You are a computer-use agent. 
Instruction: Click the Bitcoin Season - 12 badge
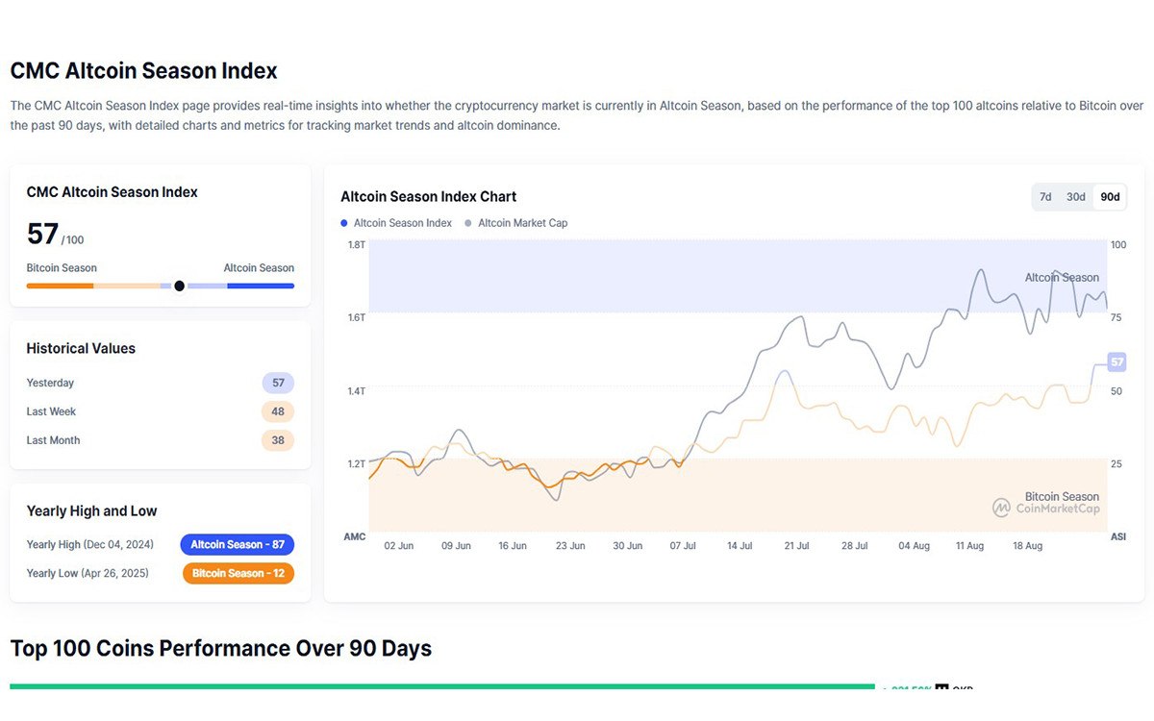pos(238,573)
